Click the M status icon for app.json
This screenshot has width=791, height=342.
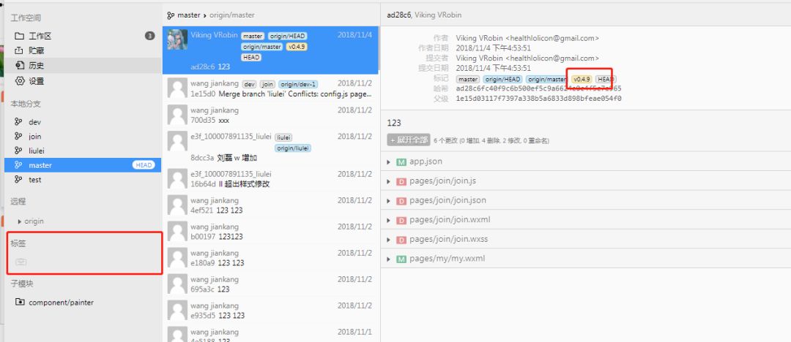tap(401, 161)
